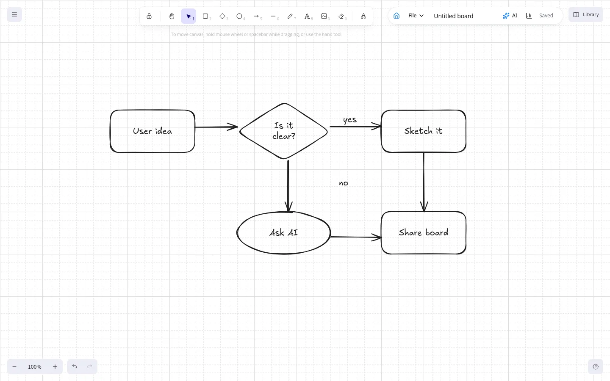Select the Eraser tool

point(341,16)
